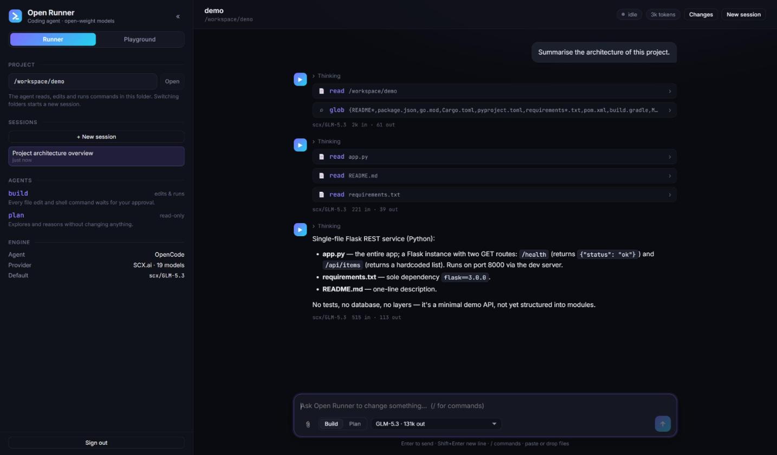Open the GLM-5.3 model dropdown
The image size is (777, 455).
point(436,424)
